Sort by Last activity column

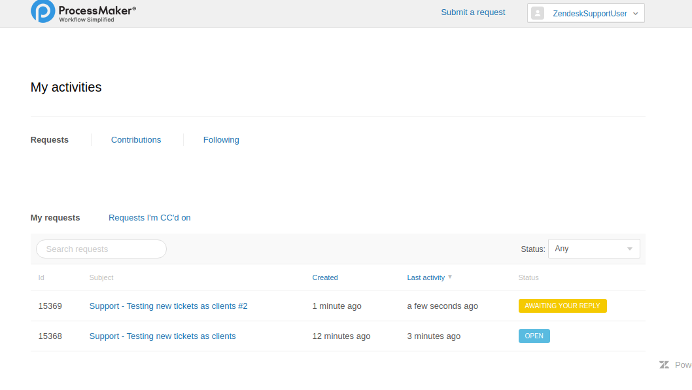pyautogui.click(x=426, y=277)
